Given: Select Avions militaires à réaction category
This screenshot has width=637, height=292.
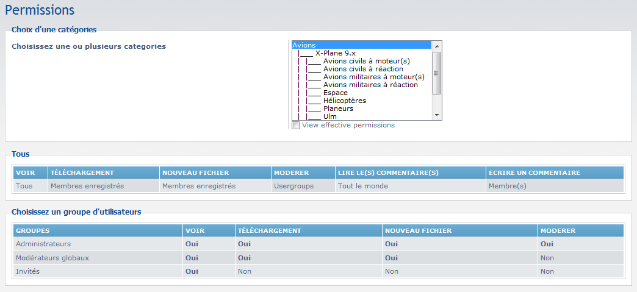Looking at the screenshot, I should pyautogui.click(x=370, y=85).
